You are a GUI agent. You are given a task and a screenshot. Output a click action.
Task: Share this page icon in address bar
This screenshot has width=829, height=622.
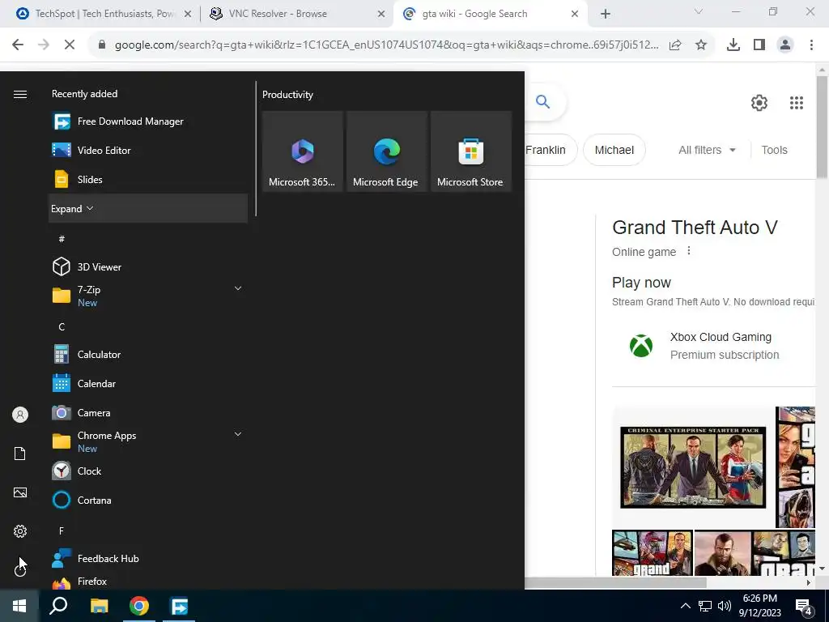click(x=675, y=45)
